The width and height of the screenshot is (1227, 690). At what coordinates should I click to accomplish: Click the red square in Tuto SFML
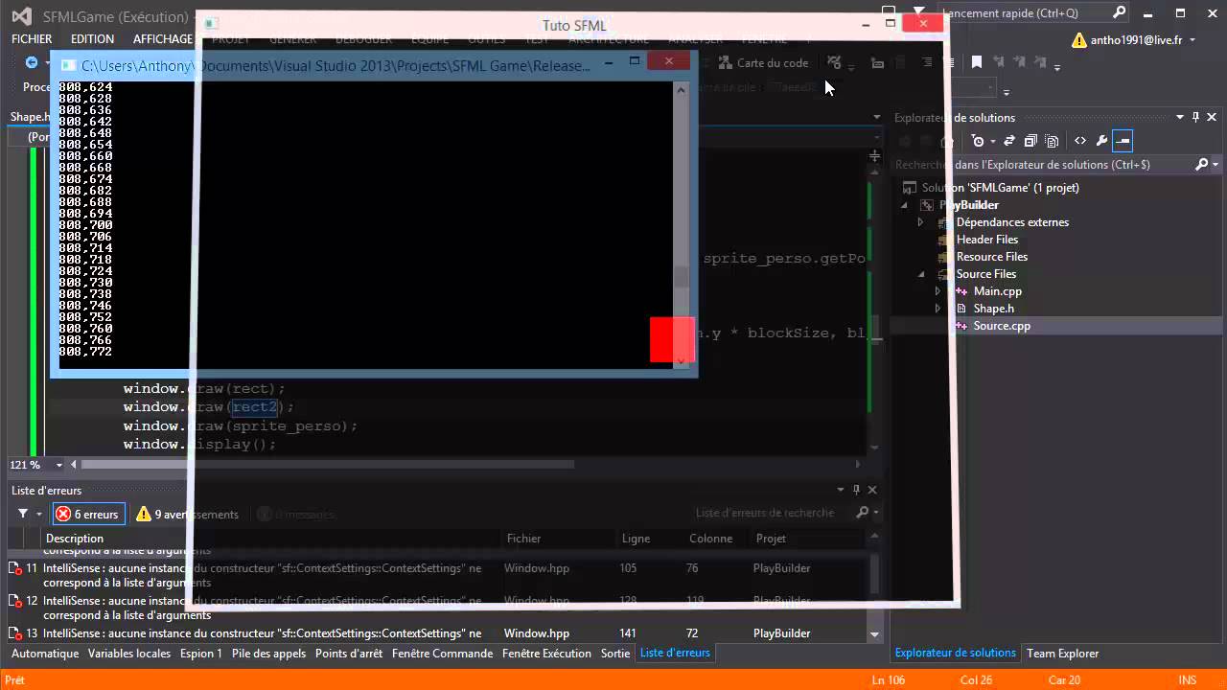672,340
